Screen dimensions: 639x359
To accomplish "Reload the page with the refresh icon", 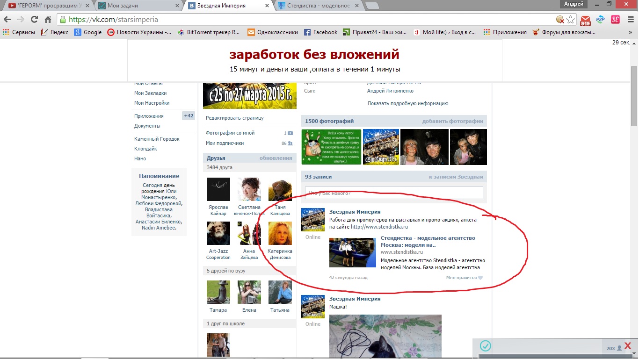I will click(x=34, y=20).
